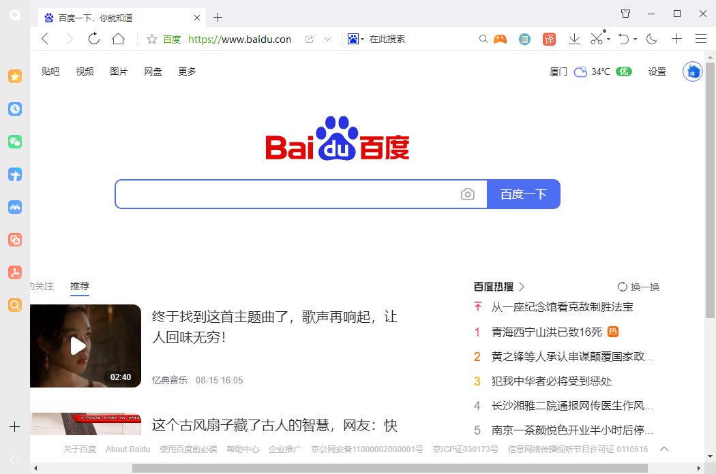Screen dimensions: 716x474
Task: Open the 帮助中心 footer link
Action: (243, 449)
